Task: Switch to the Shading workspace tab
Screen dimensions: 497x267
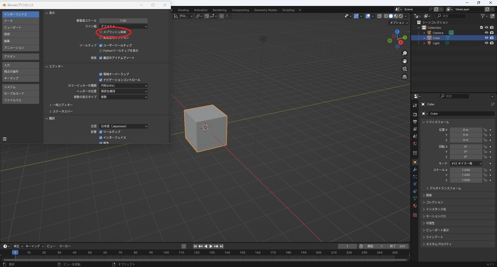Action: (x=183, y=10)
